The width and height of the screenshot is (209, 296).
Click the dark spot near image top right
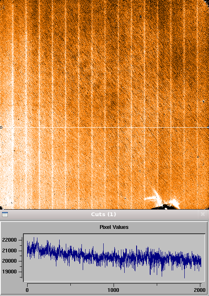point(141,16)
